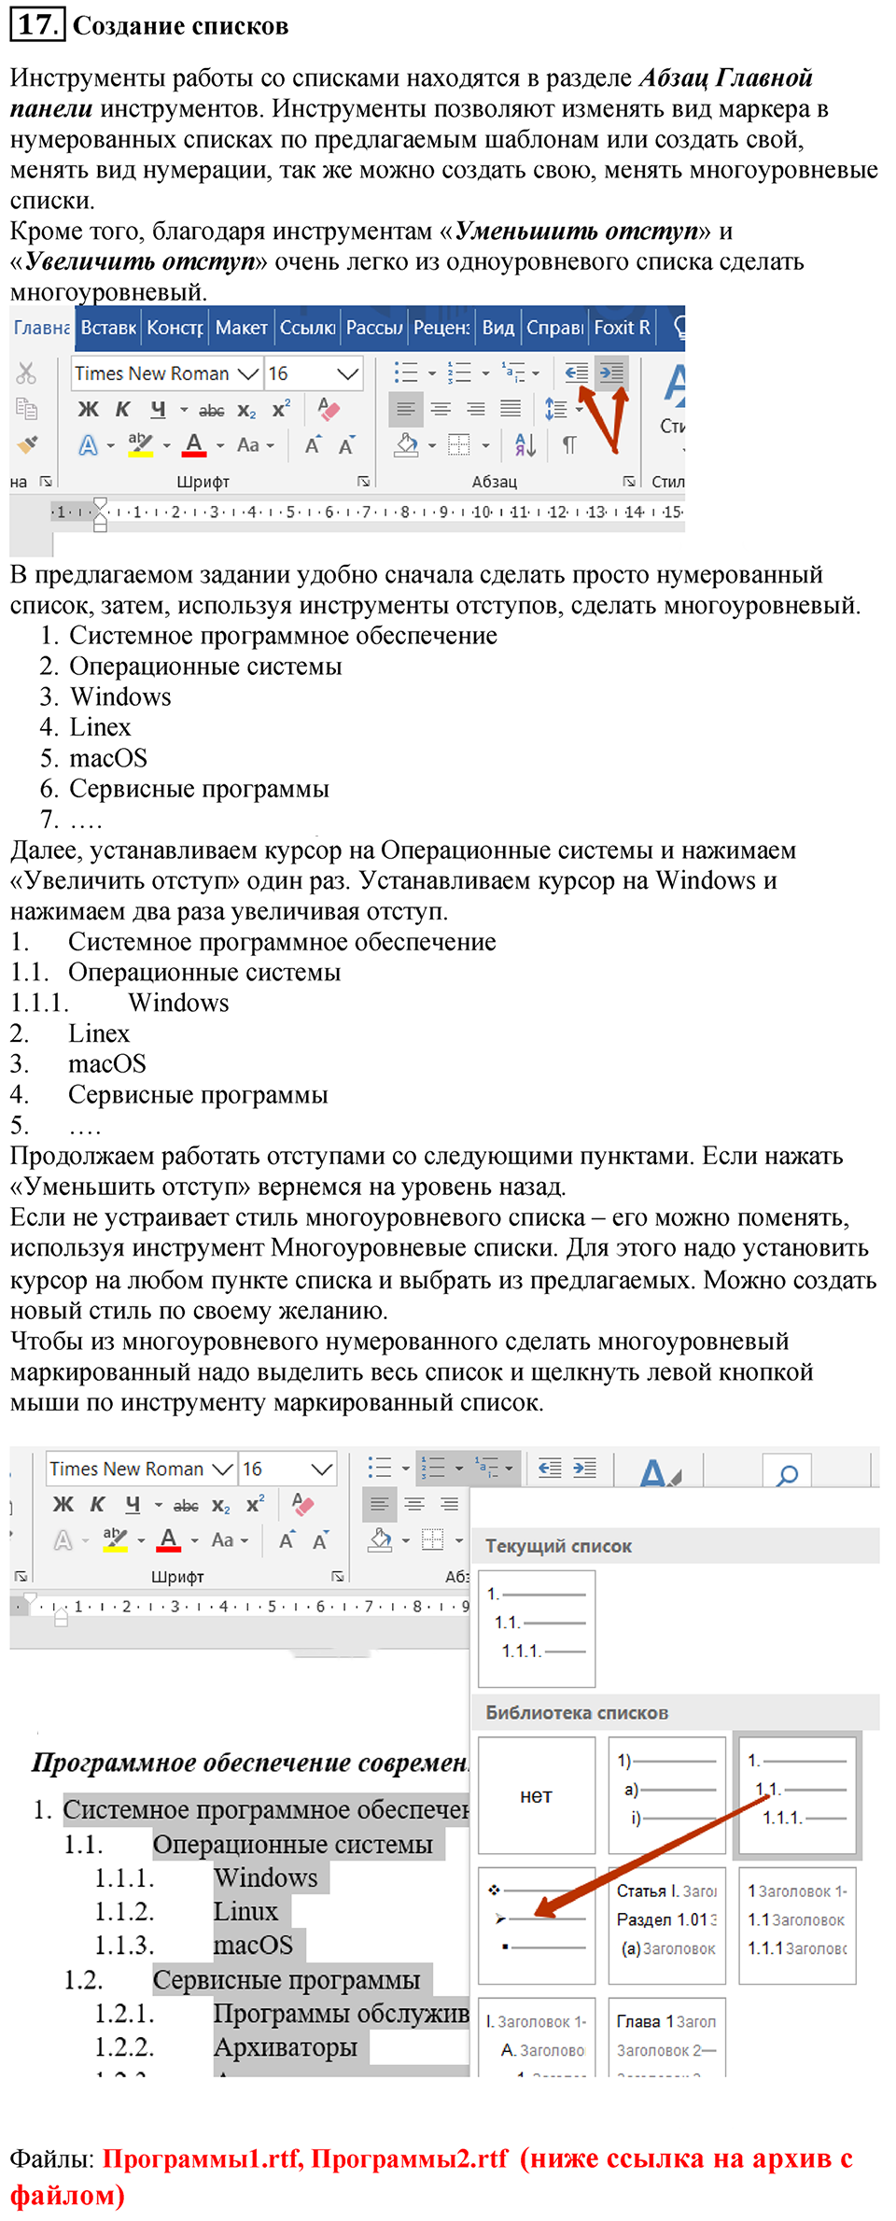Toggle justify text alignment
This screenshot has width=896, height=2221.
(x=510, y=409)
